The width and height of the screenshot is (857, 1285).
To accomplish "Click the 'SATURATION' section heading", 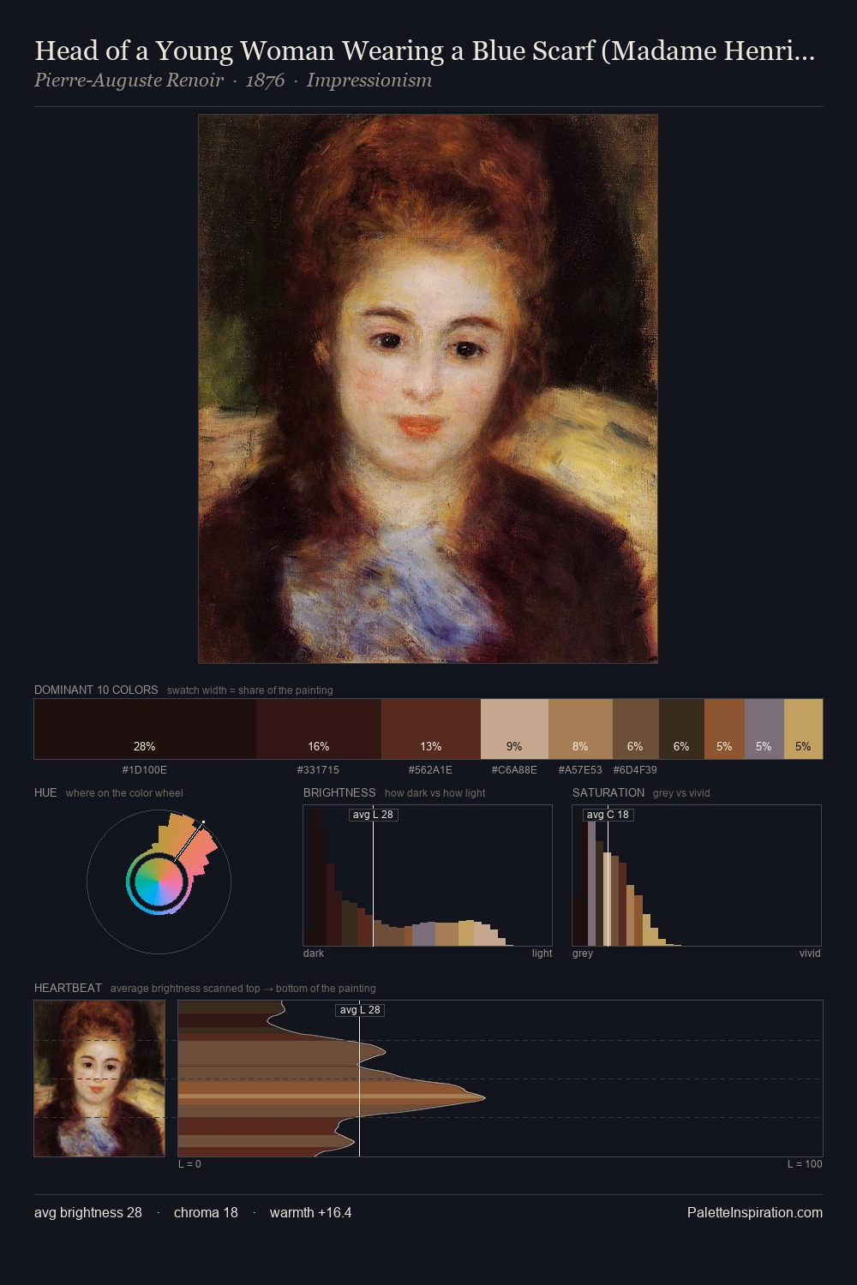I will click(x=608, y=792).
